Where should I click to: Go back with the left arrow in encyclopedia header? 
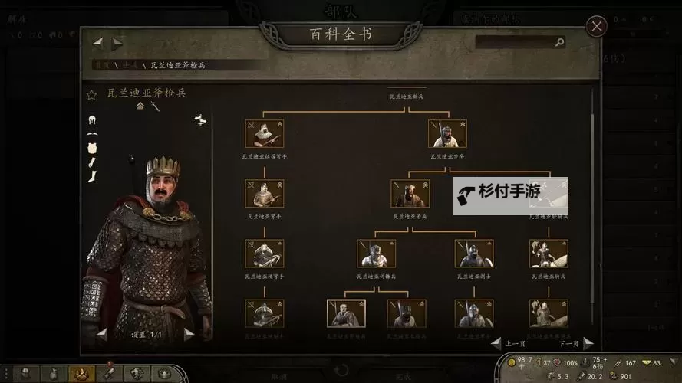pos(98,41)
